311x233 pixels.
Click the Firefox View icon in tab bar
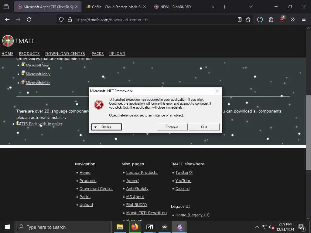6,7
